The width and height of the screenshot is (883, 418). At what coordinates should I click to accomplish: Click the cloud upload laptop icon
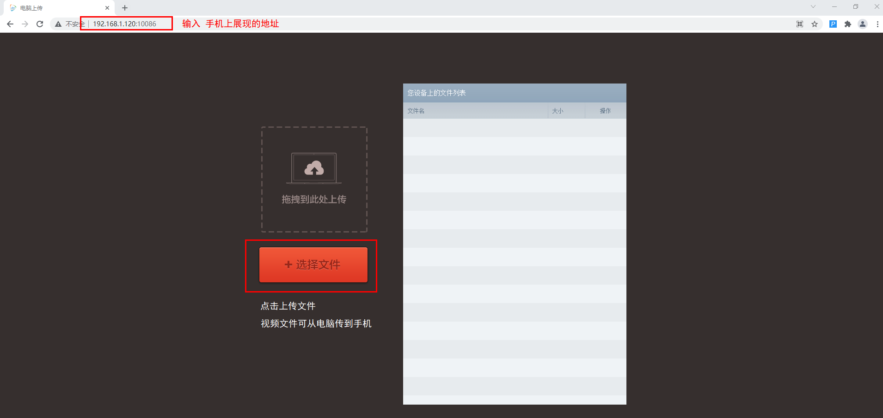point(314,168)
